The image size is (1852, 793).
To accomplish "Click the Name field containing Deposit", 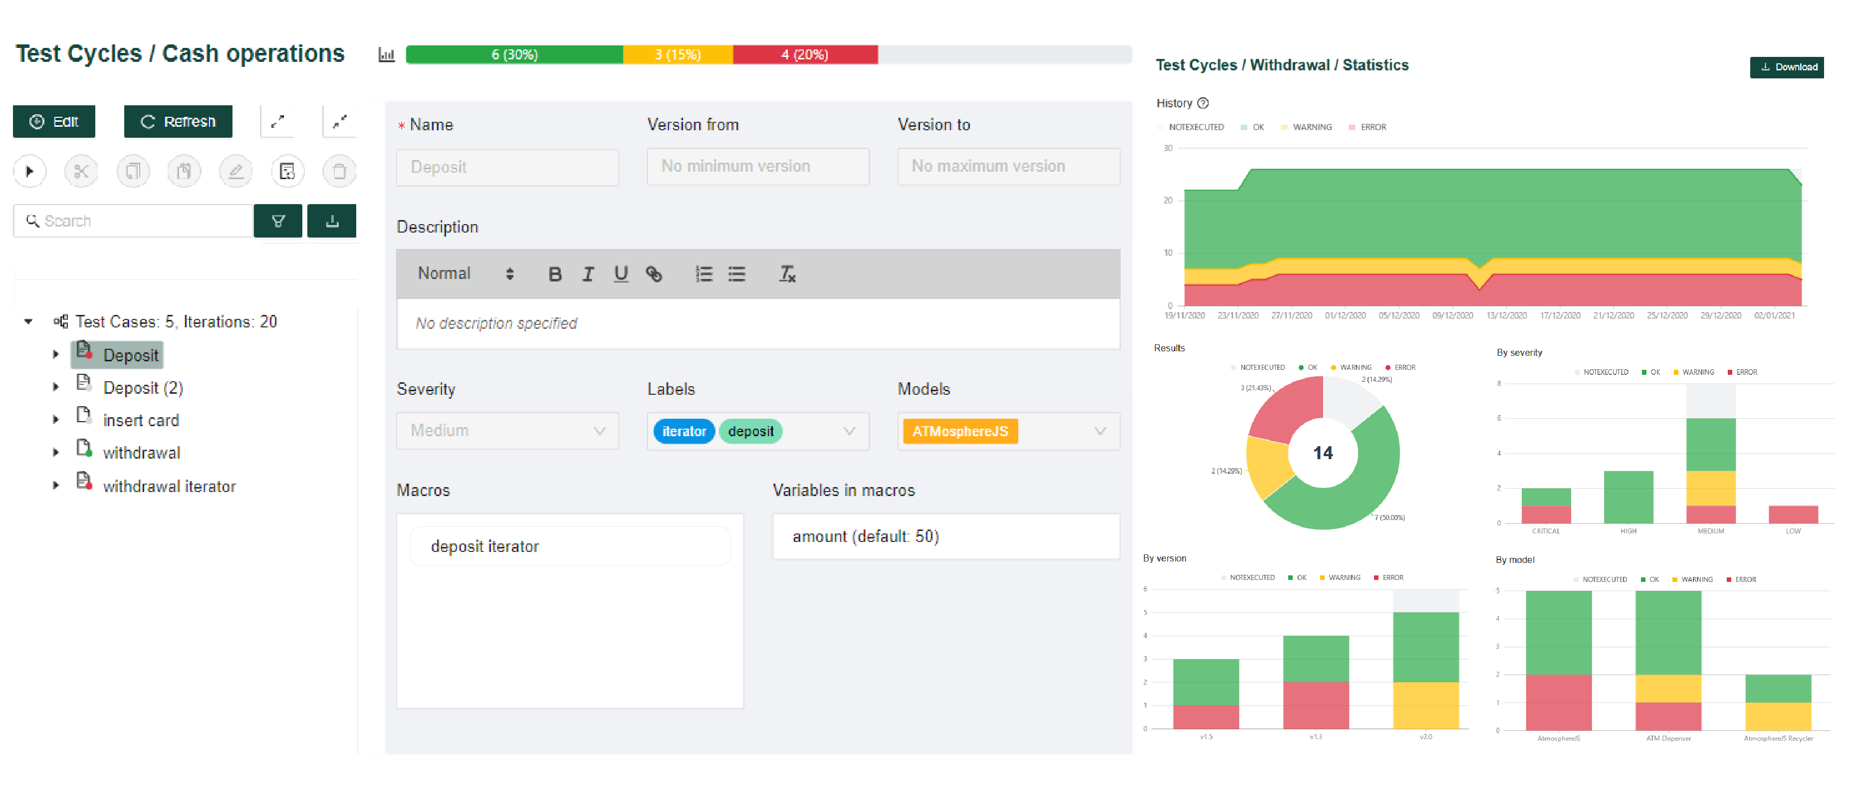I will coord(507,168).
